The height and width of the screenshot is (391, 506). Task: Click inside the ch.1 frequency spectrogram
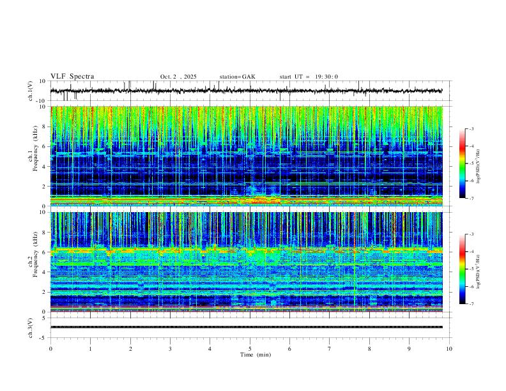[247, 156]
